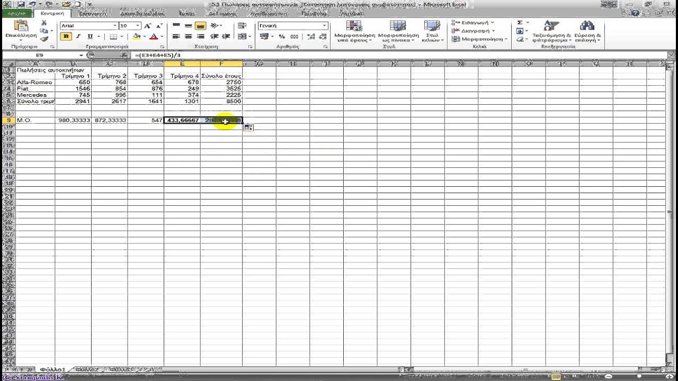Open the fill color dropdown arrow

click(x=144, y=37)
